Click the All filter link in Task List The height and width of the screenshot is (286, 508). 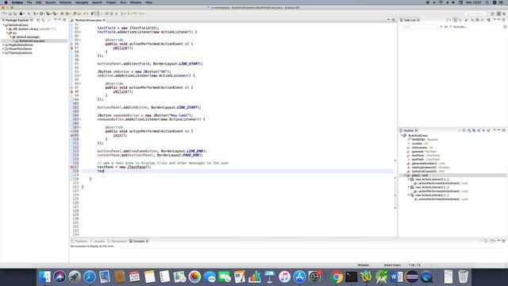pyautogui.click(x=446, y=26)
